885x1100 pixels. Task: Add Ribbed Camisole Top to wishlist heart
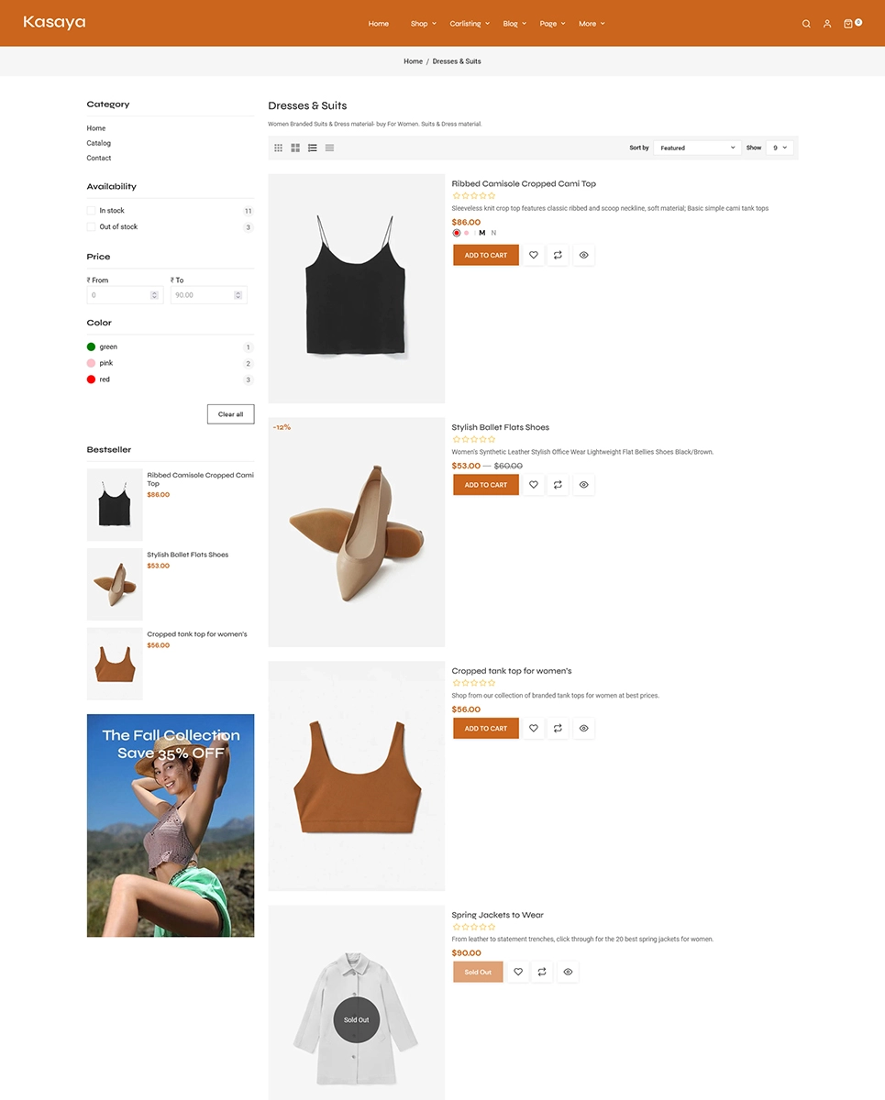tap(534, 255)
